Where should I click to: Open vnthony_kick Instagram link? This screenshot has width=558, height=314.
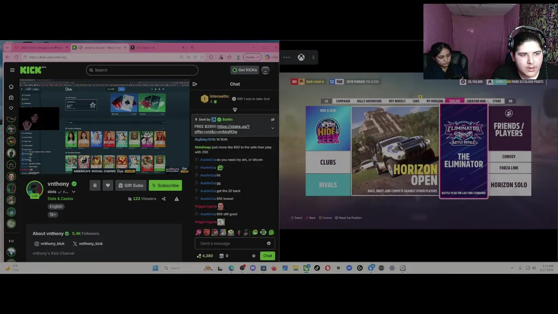(49, 244)
